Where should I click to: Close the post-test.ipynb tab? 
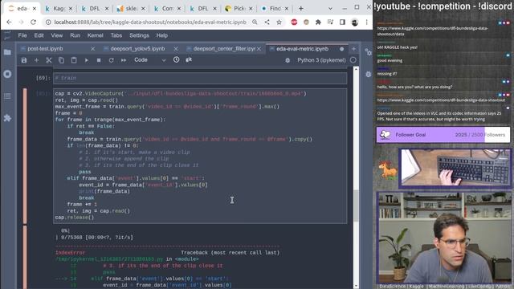click(x=93, y=48)
